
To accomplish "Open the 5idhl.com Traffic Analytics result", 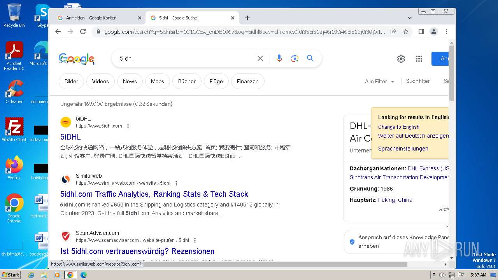I will [154, 194].
